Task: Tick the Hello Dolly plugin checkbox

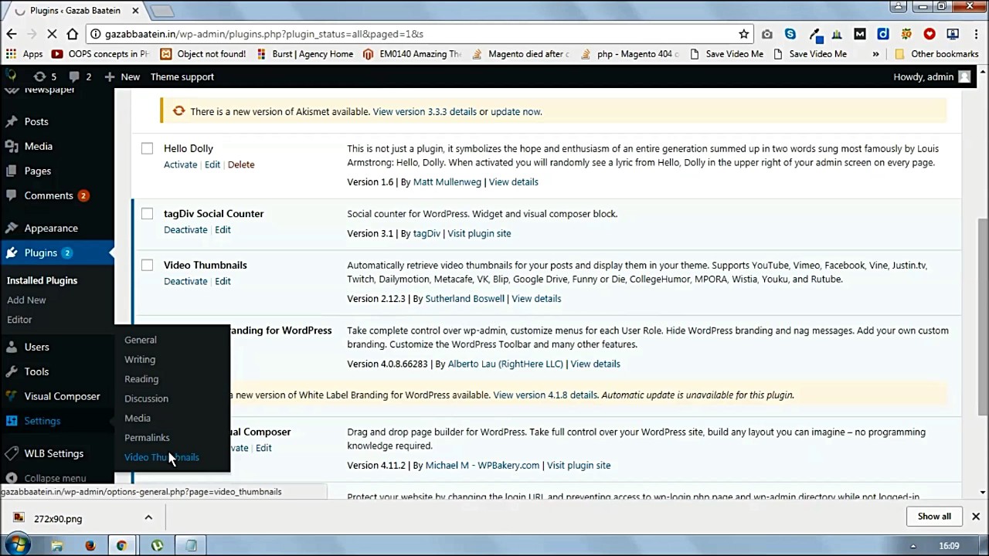Action: (x=147, y=148)
